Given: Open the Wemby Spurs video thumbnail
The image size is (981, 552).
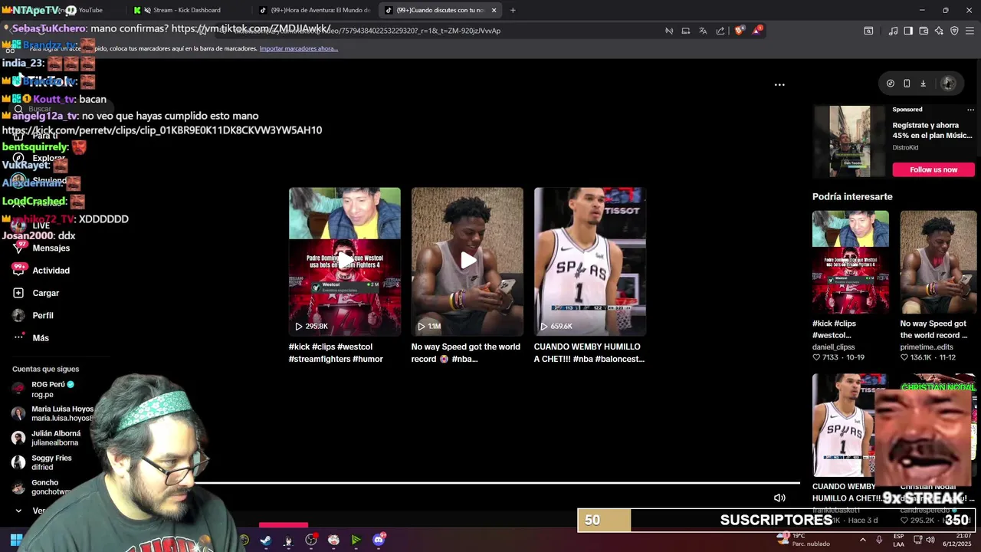Looking at the screenshot, I should pos(590,261).
